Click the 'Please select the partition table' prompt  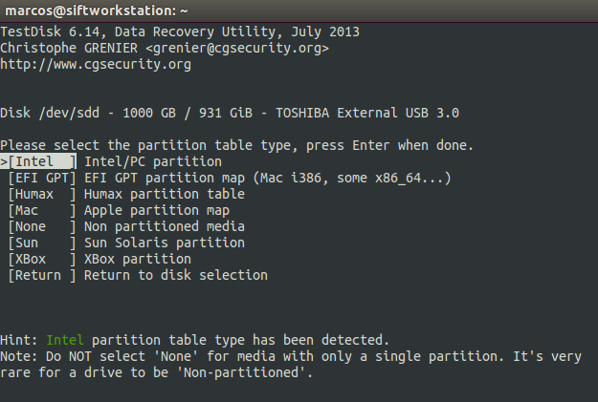pyautogui.click(x=237, y=145)
